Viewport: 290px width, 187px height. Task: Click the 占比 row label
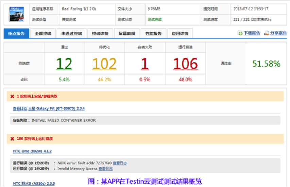pyautogui.click(x=24, y=80)
